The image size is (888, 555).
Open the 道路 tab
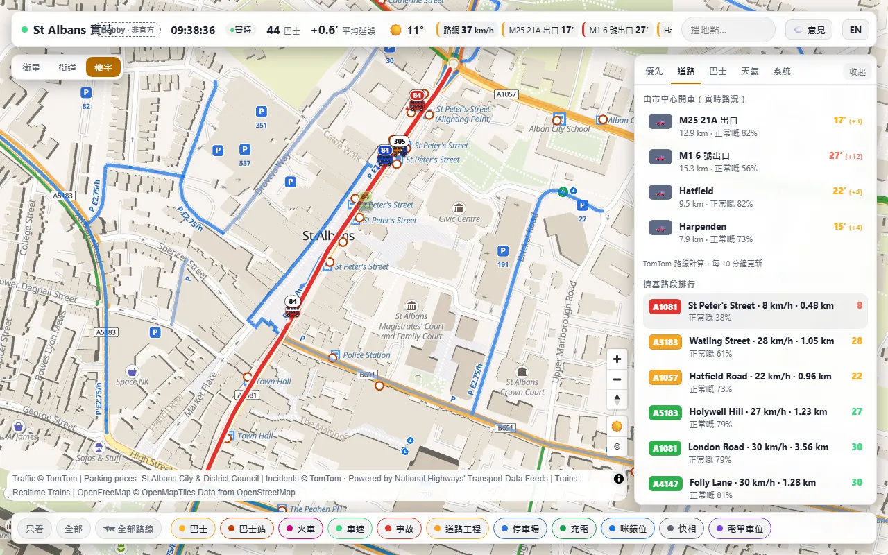coord(686,71)
